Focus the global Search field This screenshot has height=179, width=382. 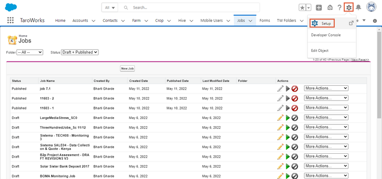189,8
